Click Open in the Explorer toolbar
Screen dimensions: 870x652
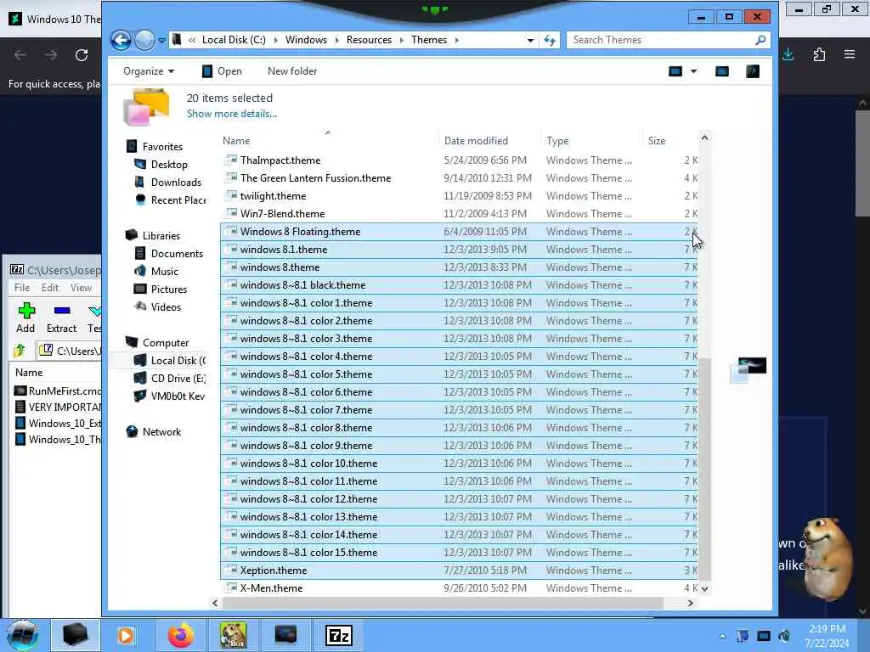tap(222, 71)
